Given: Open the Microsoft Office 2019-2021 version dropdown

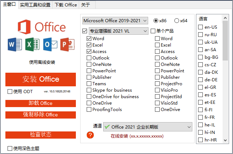Looking at the screenshot, I should (115, 21).
